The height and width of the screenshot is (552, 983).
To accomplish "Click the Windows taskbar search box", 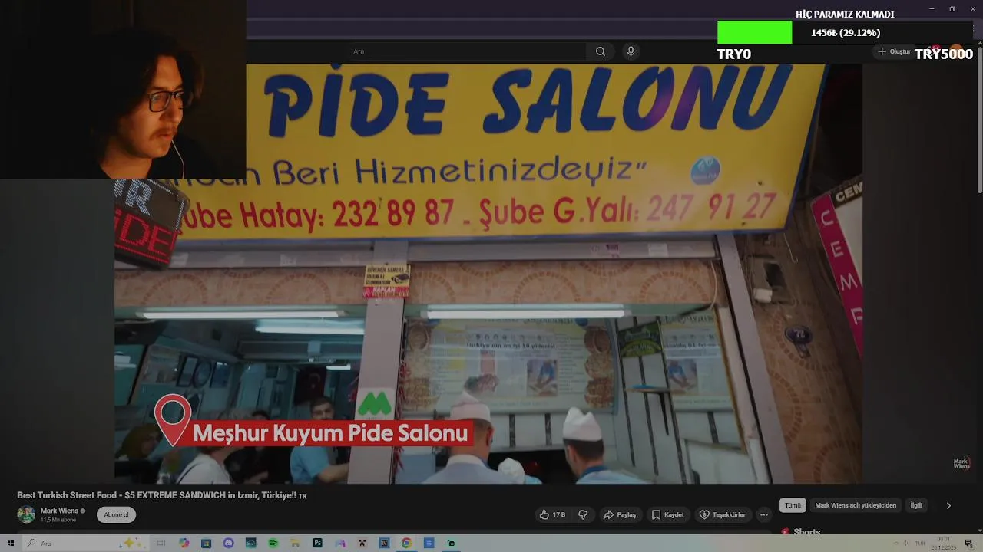I will tap(84, 543).
